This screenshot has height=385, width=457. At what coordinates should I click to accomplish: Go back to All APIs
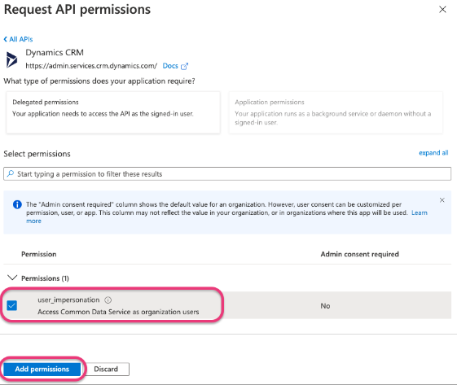tap(21, 39)
